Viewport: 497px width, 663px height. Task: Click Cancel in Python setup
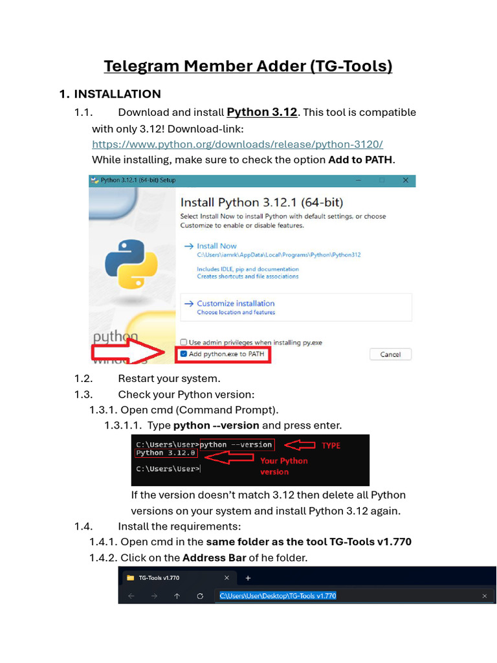pos(390,354)
